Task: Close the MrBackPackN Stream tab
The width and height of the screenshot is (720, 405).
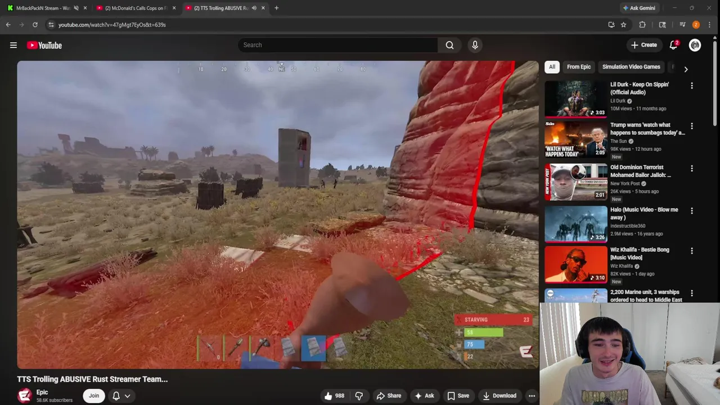Action: (85, 8)
